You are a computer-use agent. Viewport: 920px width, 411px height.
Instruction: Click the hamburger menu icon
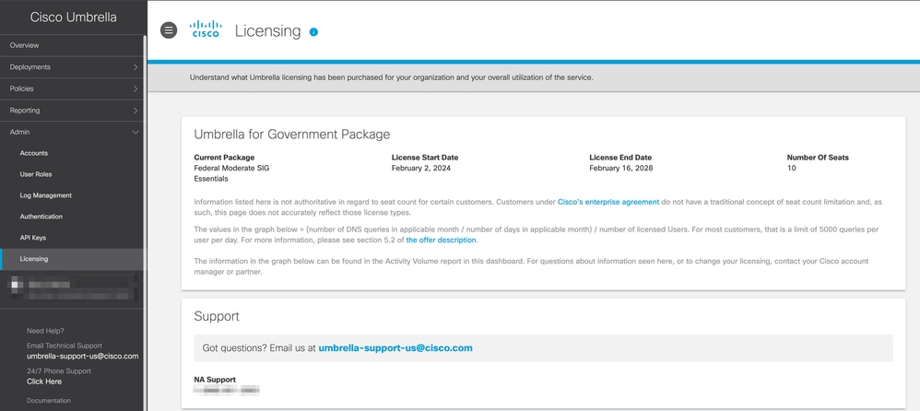(169, 30)
